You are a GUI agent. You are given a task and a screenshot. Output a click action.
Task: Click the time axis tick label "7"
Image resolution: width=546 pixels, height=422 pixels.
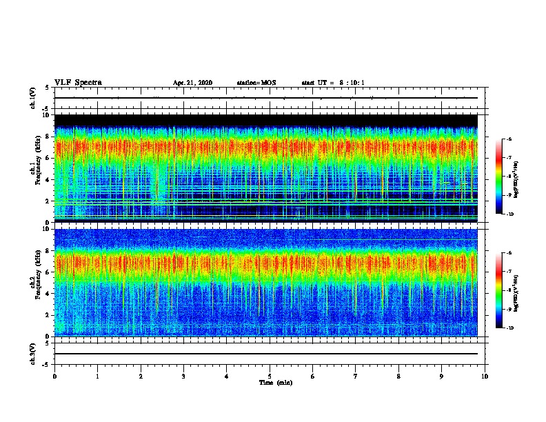coord(356,376)
